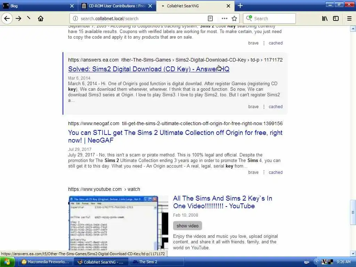Open cached link for NeoGAF result

point(276,172)
